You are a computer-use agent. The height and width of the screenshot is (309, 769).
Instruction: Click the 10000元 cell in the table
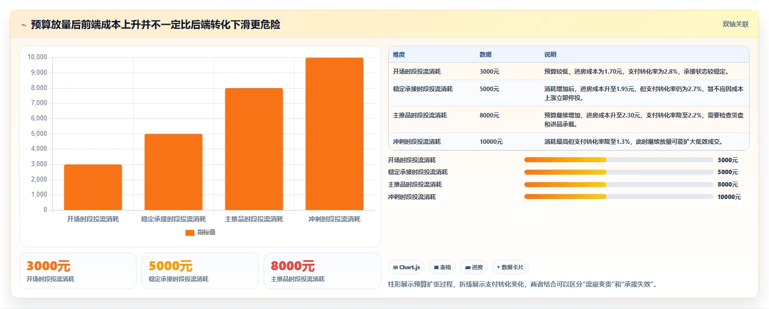[x=491, y=142]
